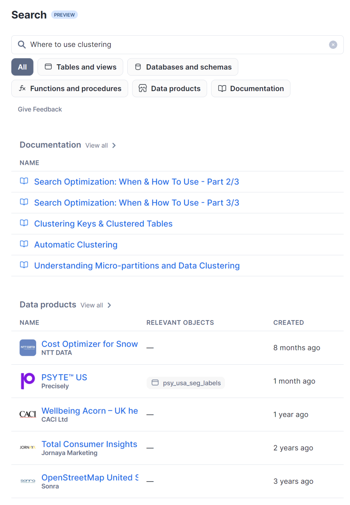Filter results by Databases and schemas
Image resolution: width=350 pixels, height=505 pixels.
pos(183,67)
